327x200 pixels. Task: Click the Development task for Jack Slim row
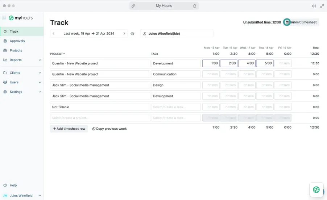pyautogui.click(x=176, y=96)
